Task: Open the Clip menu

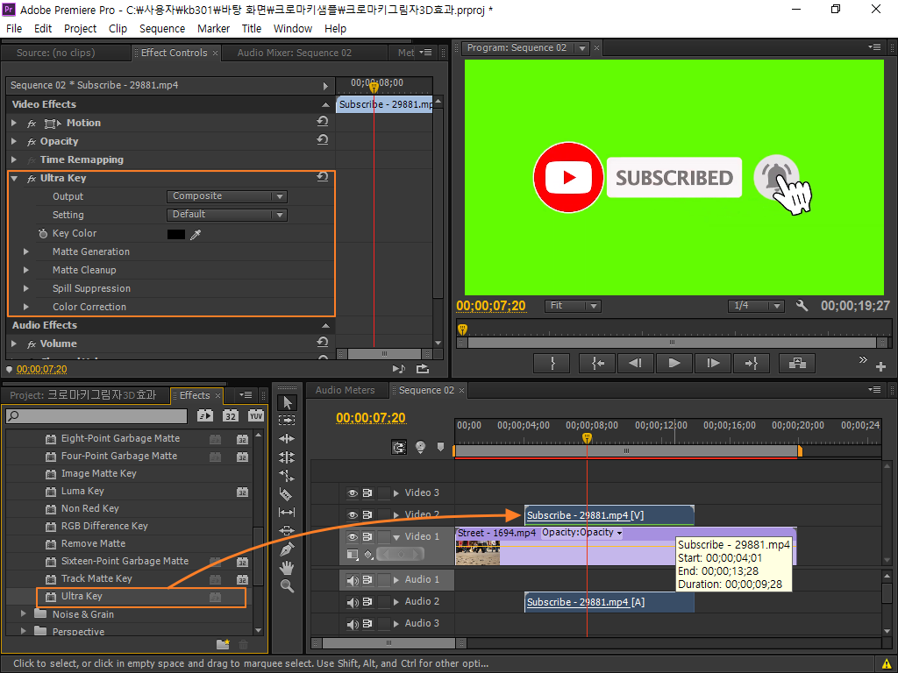Action: pyautogui.click(x=118, y=29)
